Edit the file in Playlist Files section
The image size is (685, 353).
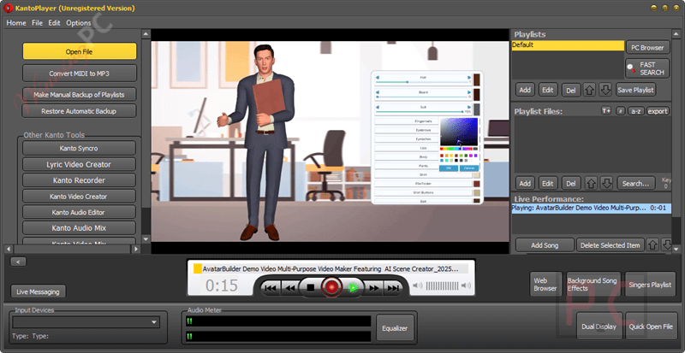click(548, 183)
